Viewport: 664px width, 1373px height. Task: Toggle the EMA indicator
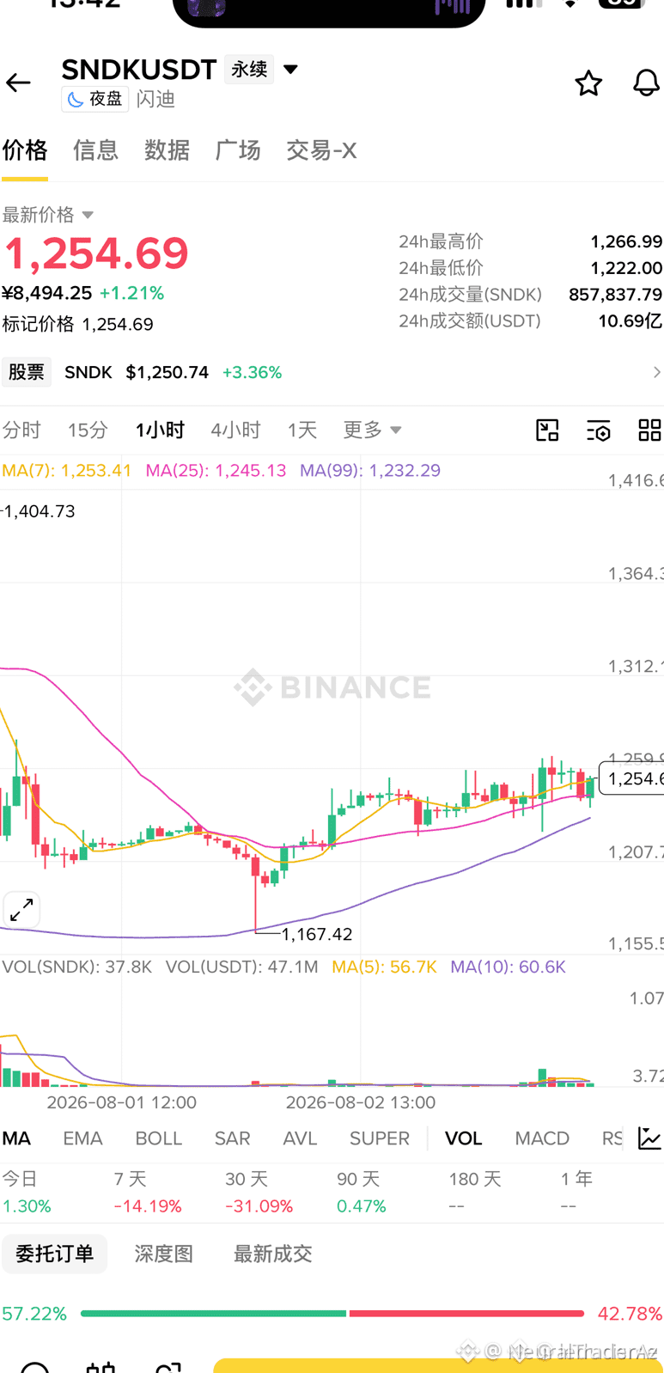82,1138
